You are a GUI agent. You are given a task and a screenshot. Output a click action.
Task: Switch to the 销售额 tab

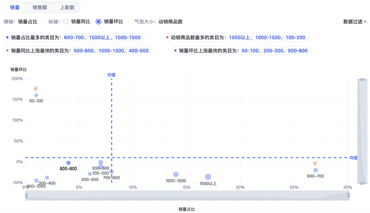click(x=40, y=8)
